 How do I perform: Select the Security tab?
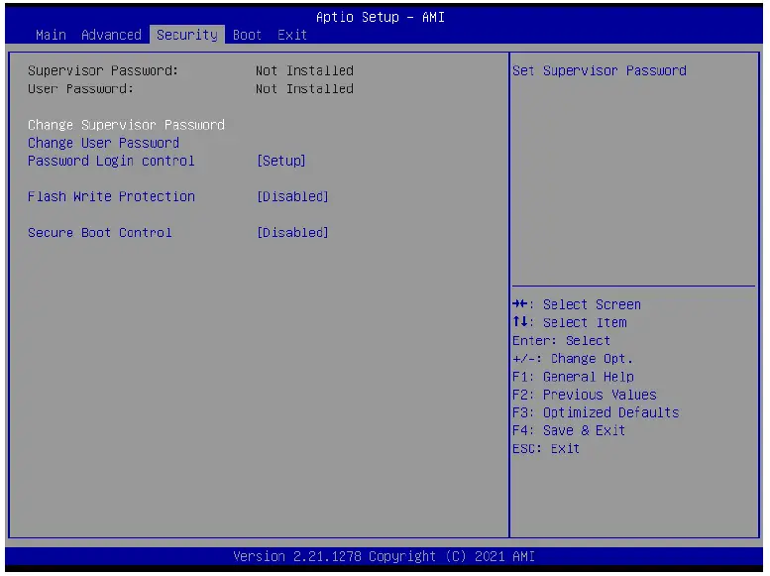(187, 35)
